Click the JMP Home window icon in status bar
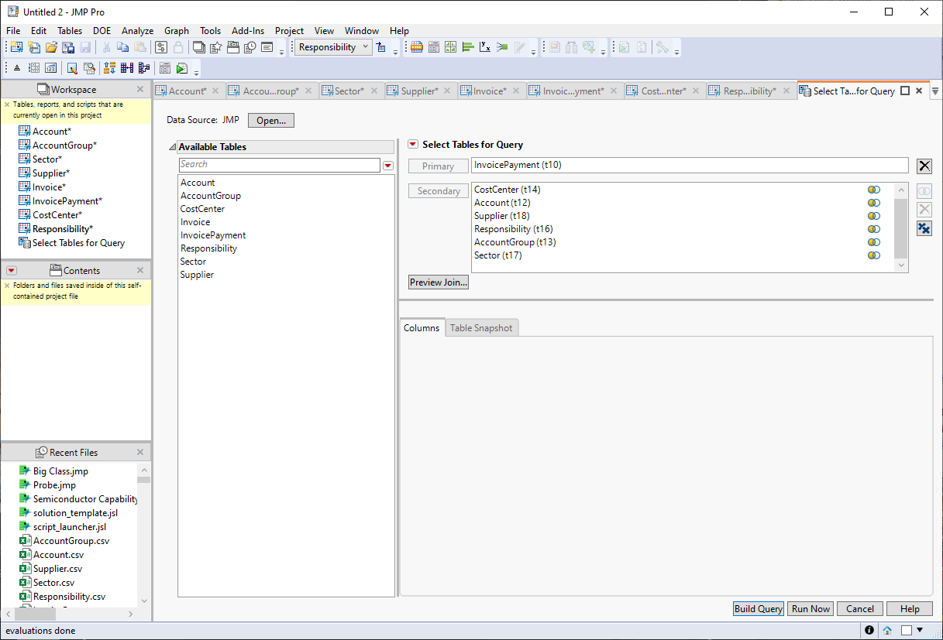 click(x=887, y=630)
